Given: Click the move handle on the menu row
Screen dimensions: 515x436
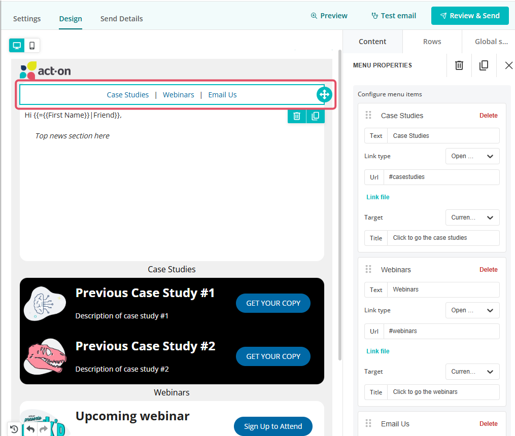Looking at the screenshot, I should pos(324,94).
